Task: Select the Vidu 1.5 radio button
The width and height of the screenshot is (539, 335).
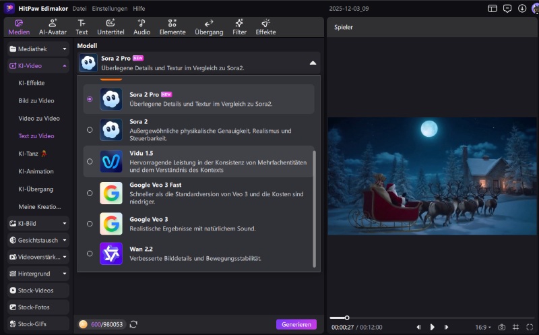Action: pos(90,161)
